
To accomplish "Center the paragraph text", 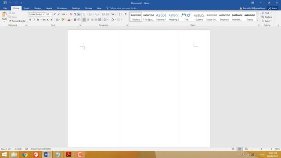I will (88, 20).
